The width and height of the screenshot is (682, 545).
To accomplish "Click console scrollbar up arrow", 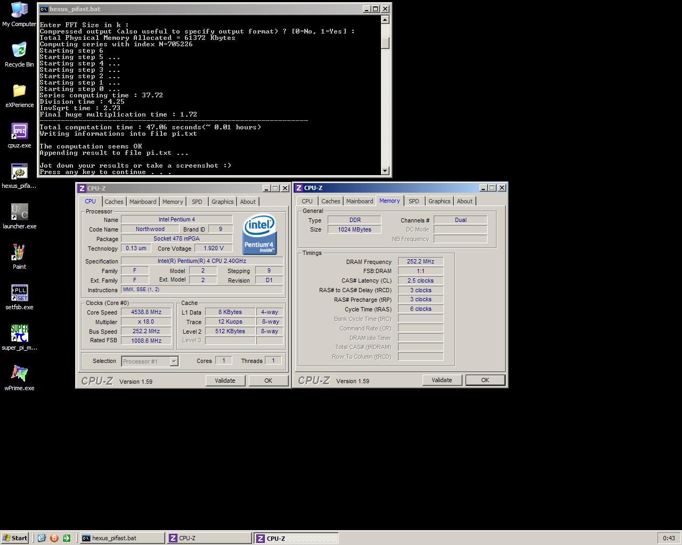I will coord(385,20).
